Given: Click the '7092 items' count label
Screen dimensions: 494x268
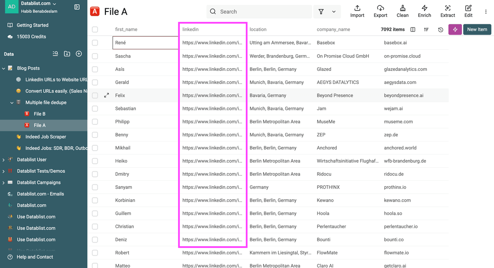Looking at the screenshot, I should pyautogui.click(x=393, y=30).
